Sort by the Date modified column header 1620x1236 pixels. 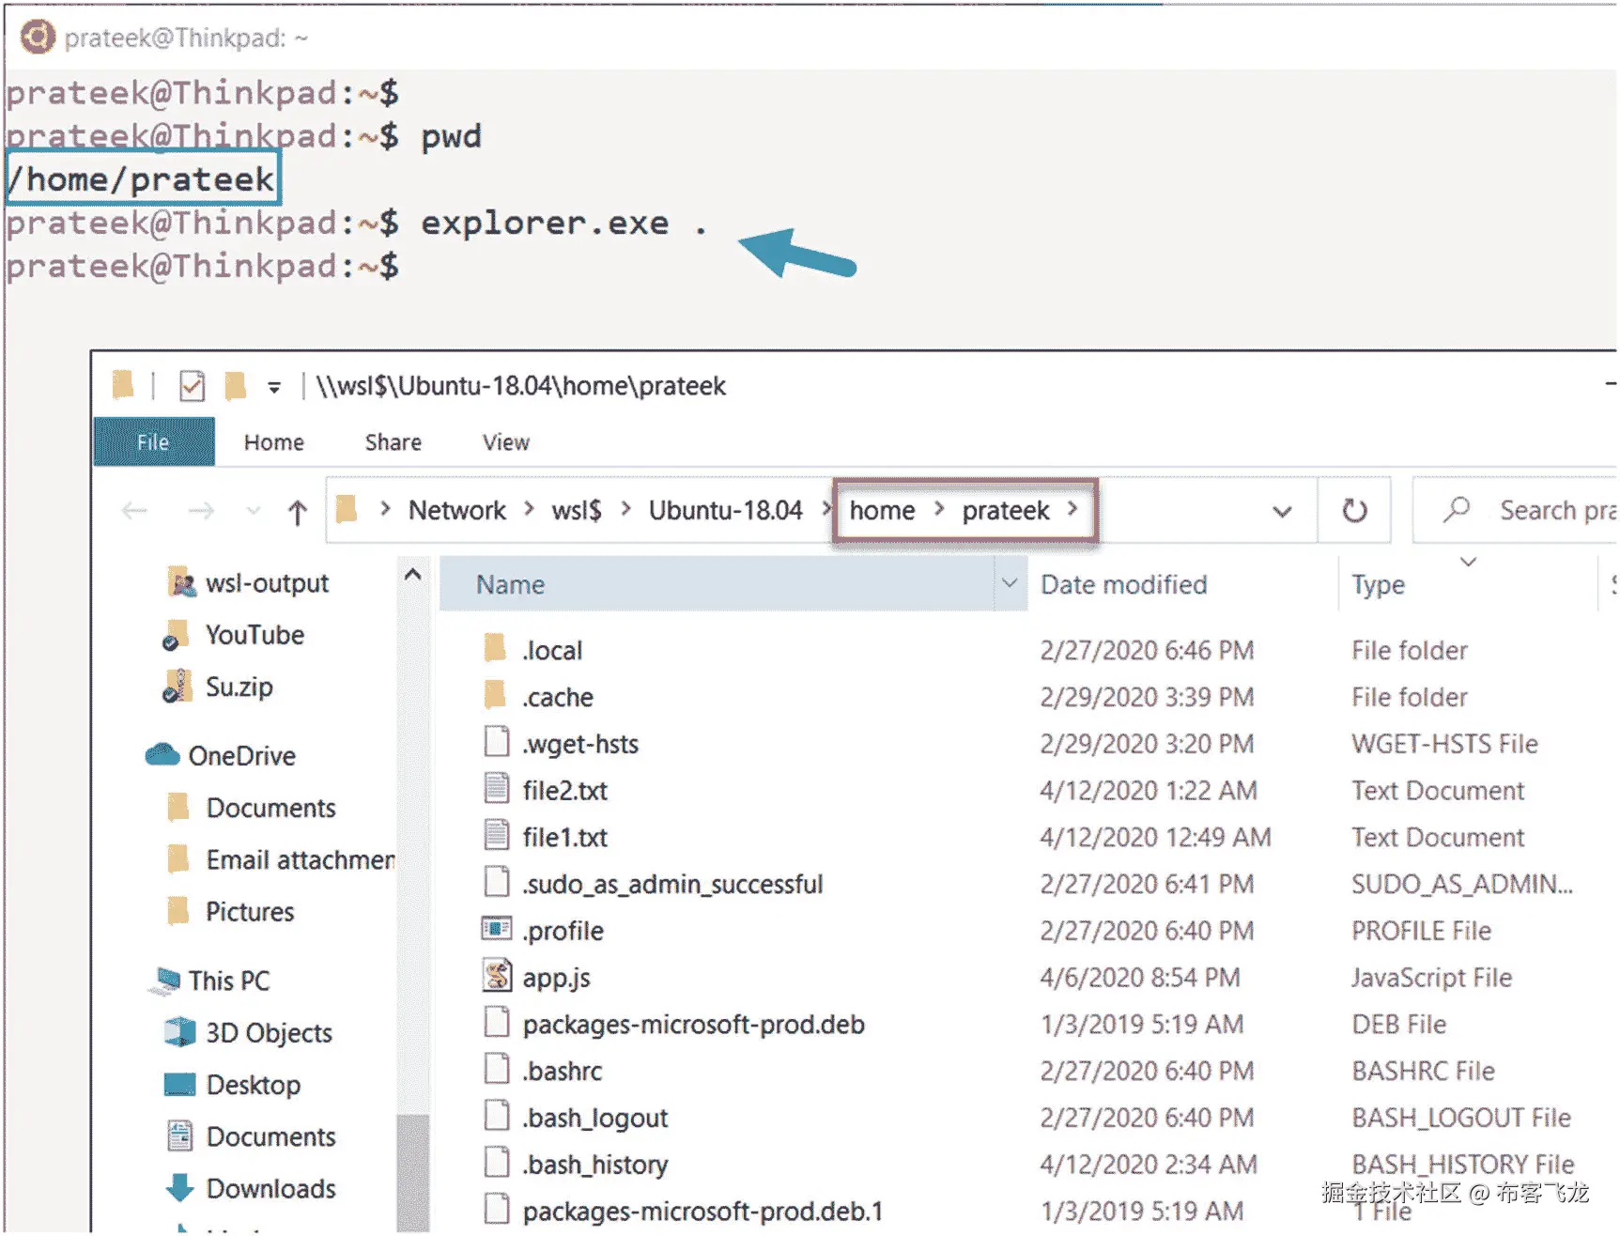pyautogui.click(x=1123, y=584)
